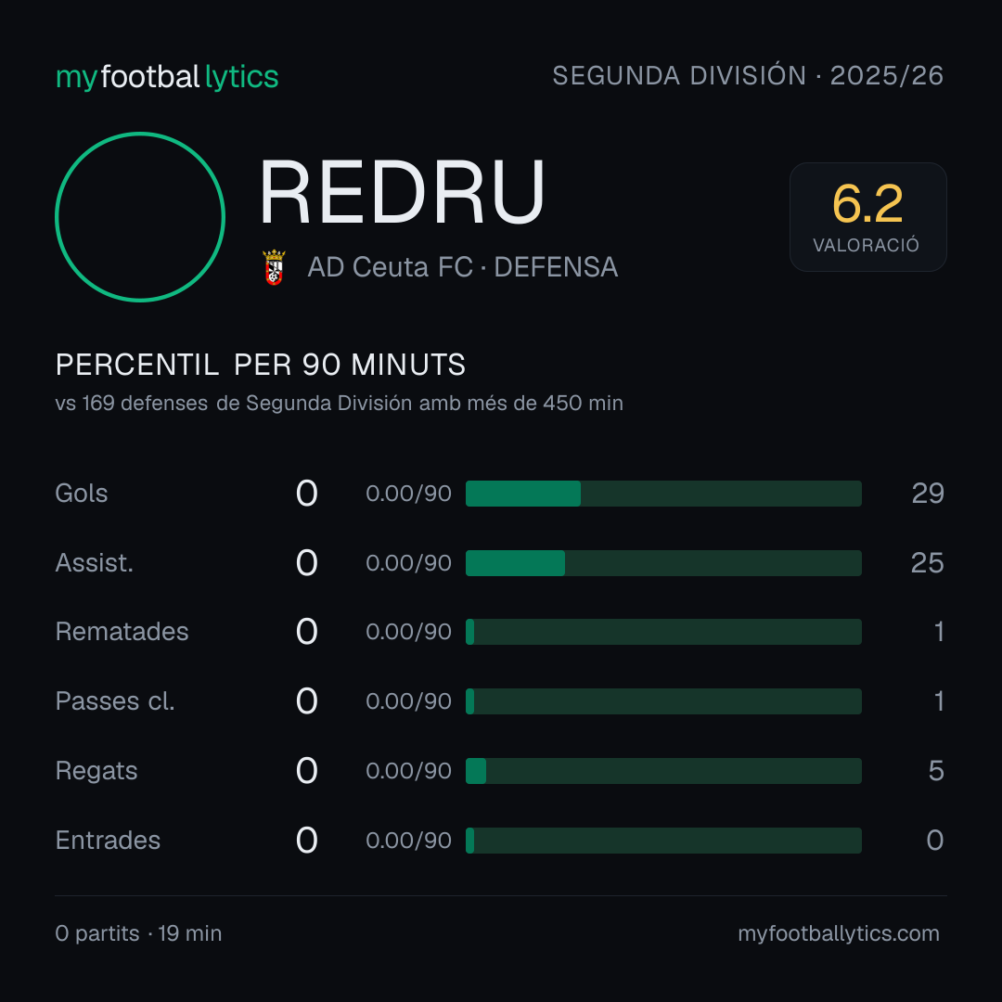Click the Gols percentile bar

click(663, 494)
